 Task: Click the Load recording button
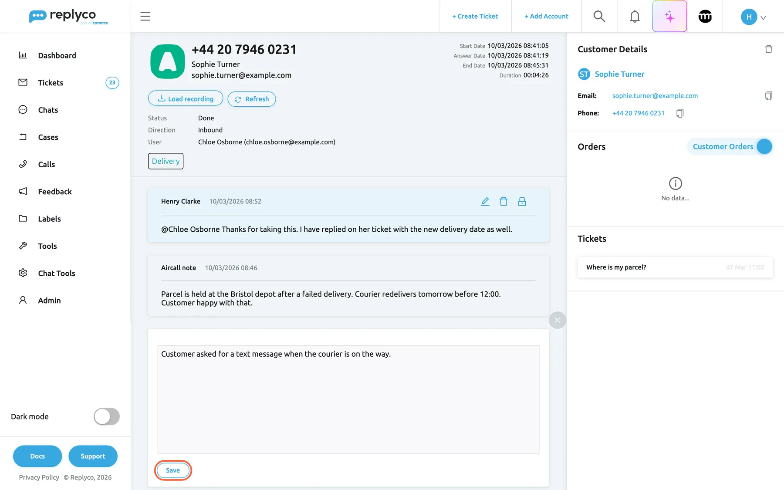pyautogui.click(x=186, y=99)
